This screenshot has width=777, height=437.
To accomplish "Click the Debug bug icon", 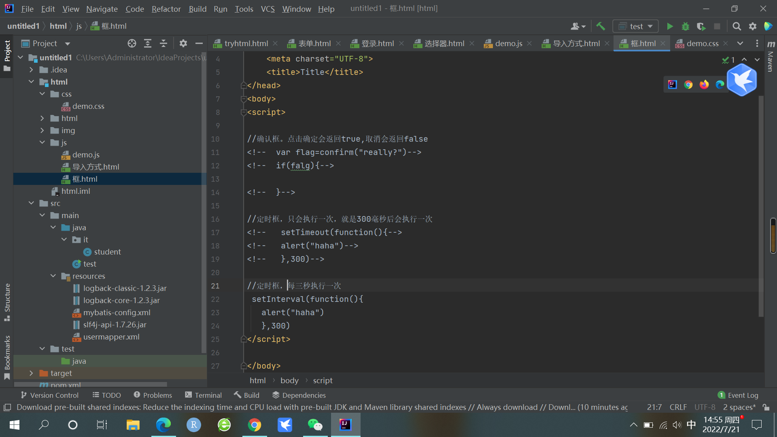I will click(x=686, y=26).
